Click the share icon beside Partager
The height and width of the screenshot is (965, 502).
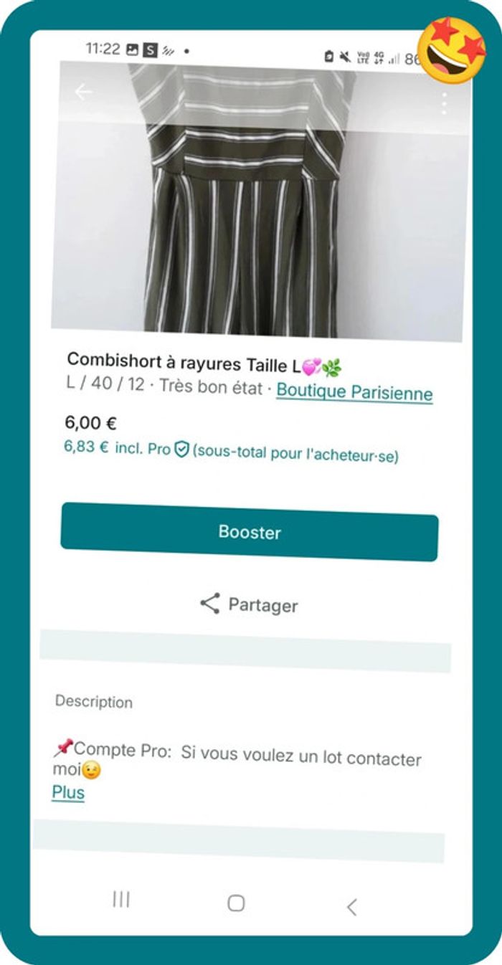pyautogui.click(x=209, y=604)
